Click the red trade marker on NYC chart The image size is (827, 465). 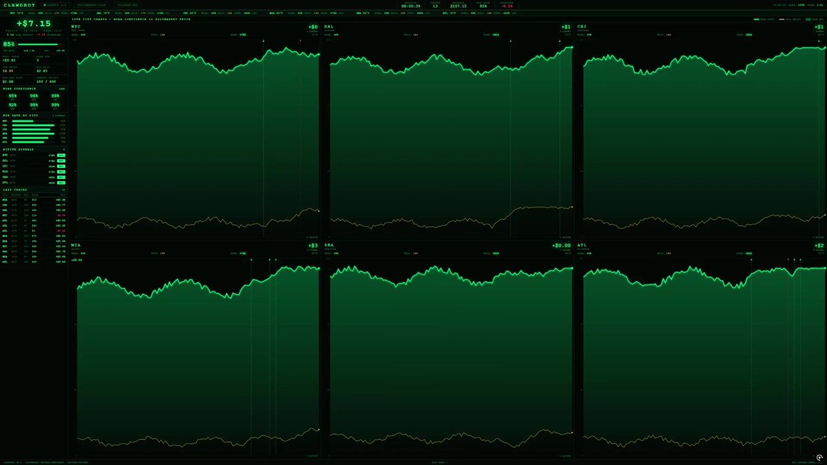click(x=300, y=41)
